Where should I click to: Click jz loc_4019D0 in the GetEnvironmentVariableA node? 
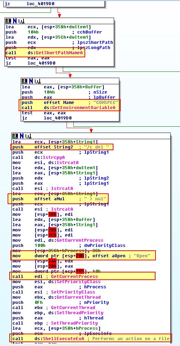47,118
